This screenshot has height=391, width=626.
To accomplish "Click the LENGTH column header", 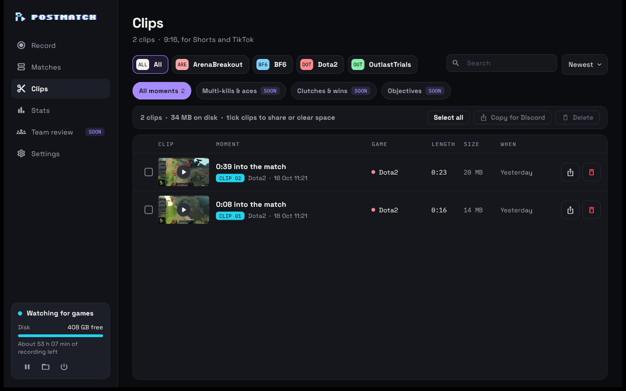I will point(443,144).
